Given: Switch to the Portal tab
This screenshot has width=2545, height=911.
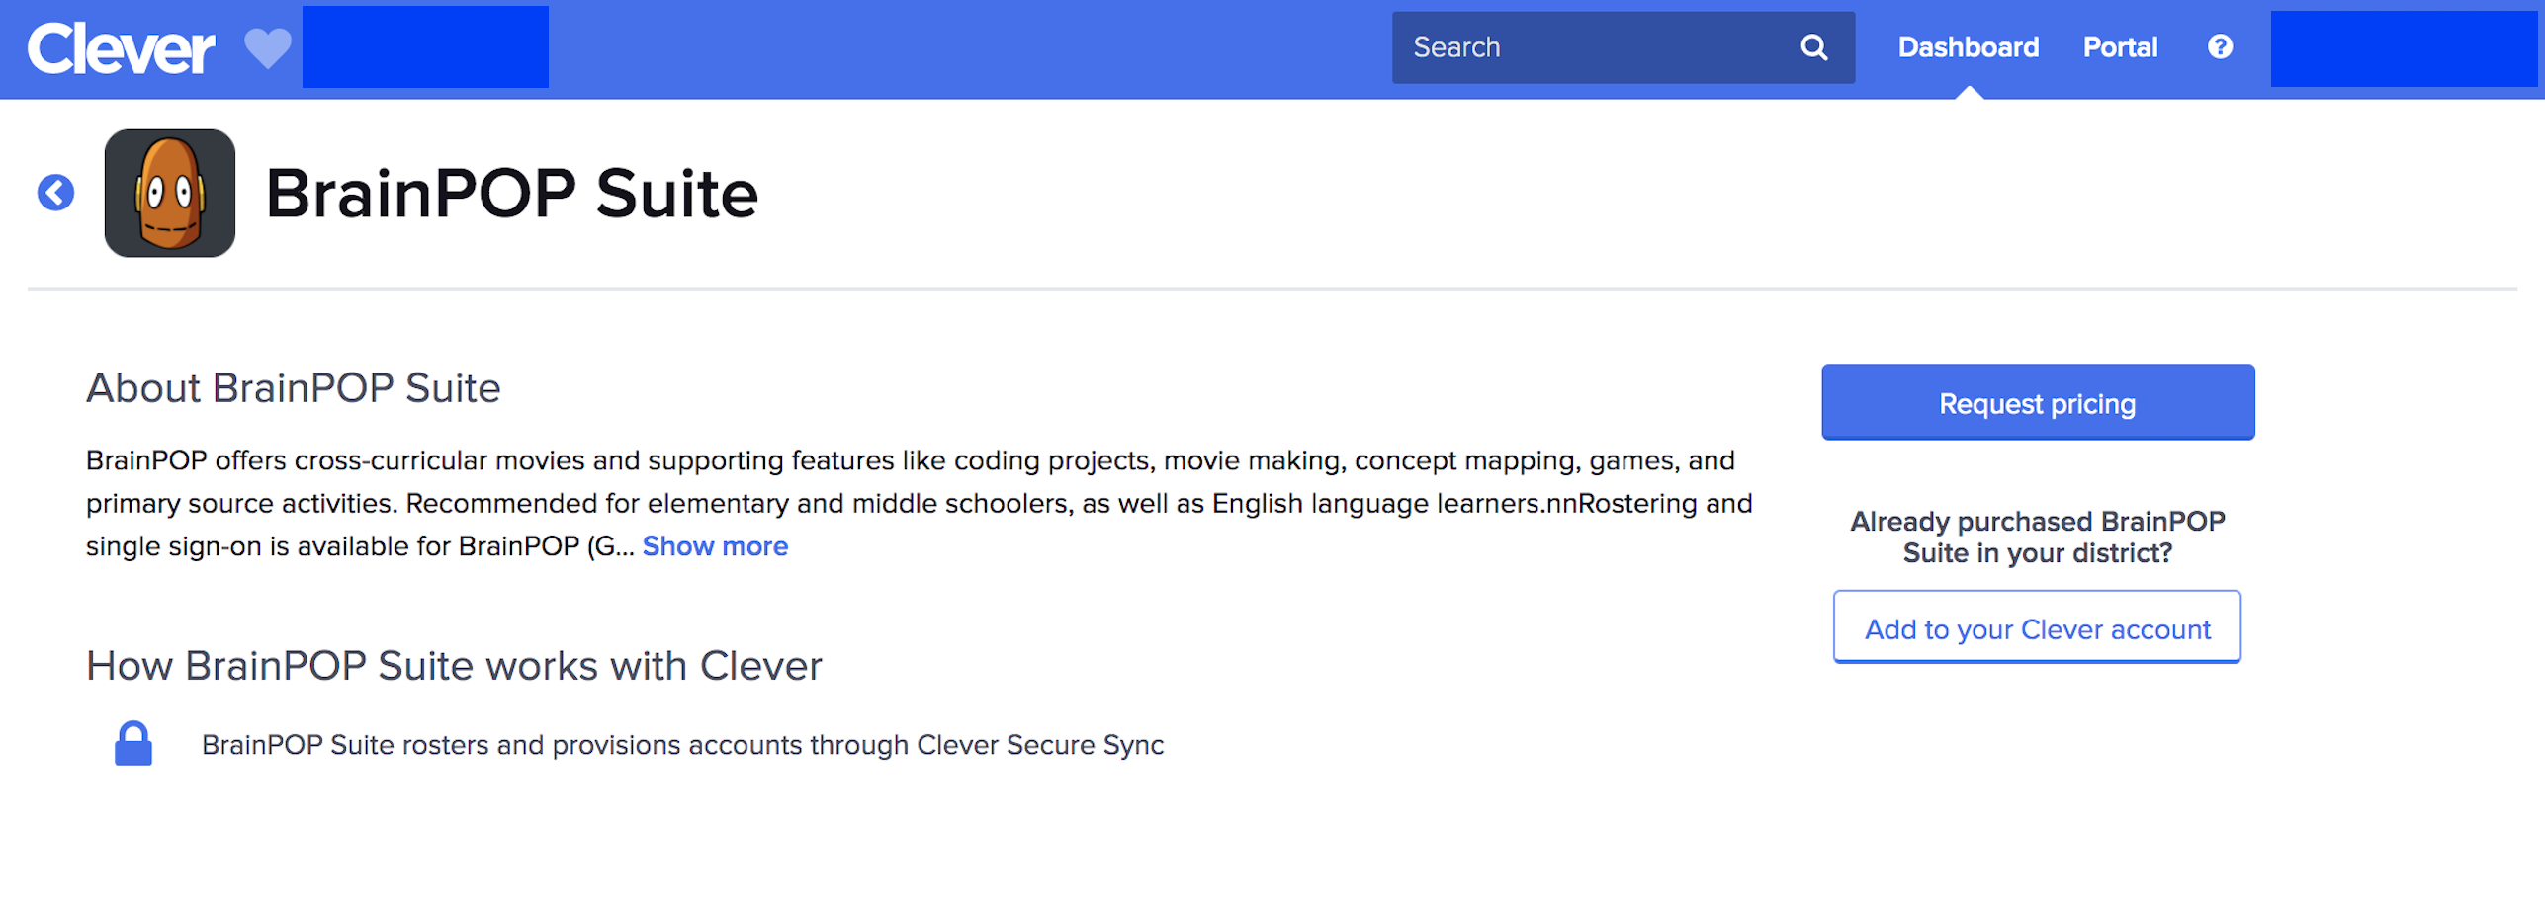Looking at the screenshot, I should tap(2119, 47).
